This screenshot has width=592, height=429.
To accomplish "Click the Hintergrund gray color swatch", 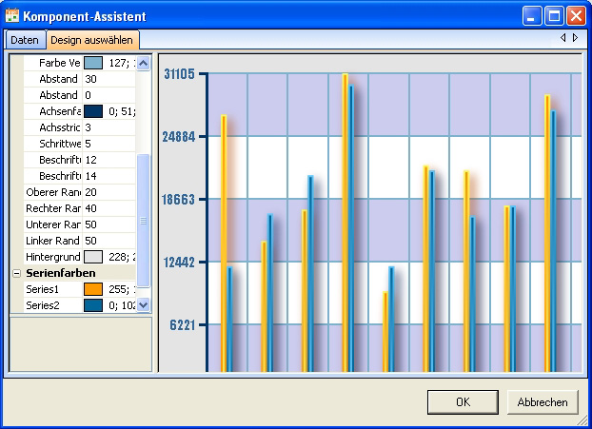I will (93, 257).
